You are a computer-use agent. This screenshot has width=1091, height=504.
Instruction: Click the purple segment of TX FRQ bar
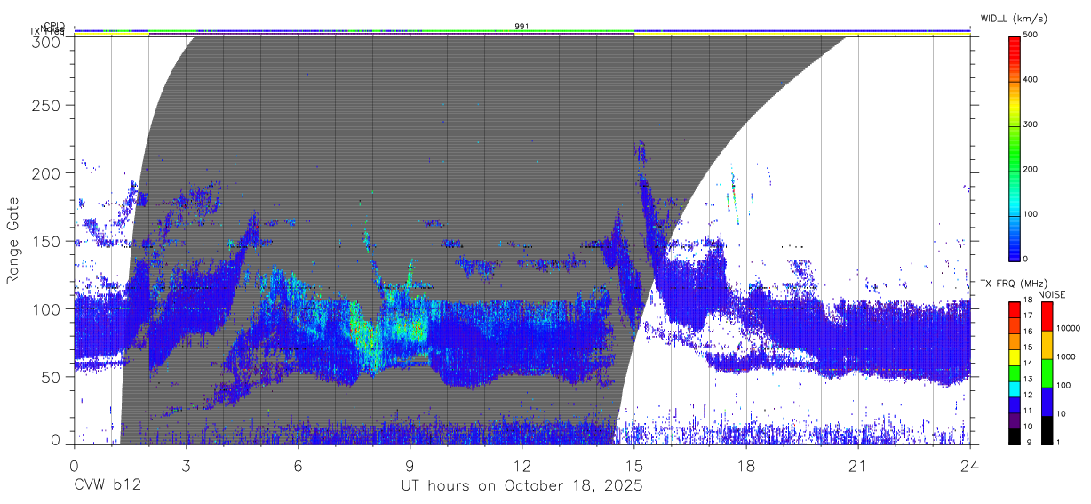tap(1014, 420)
